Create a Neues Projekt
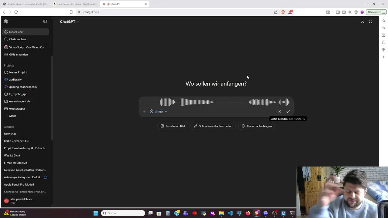This screenshot has width=388, height=218. pos(25,72)
